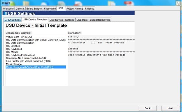Open the Finished tab
The height and width of the screenshot is (112, 182).
(x=90, y=9)
